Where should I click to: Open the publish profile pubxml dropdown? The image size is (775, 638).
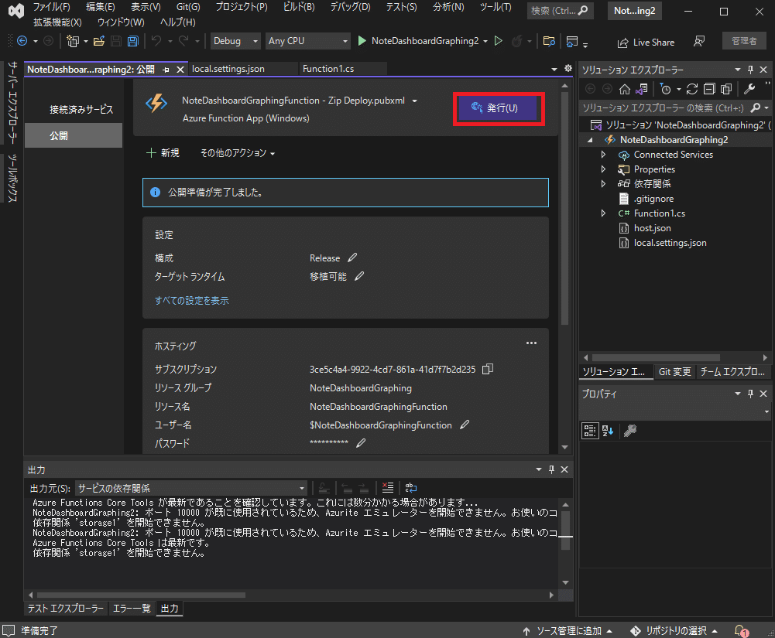tap(415, 101)
